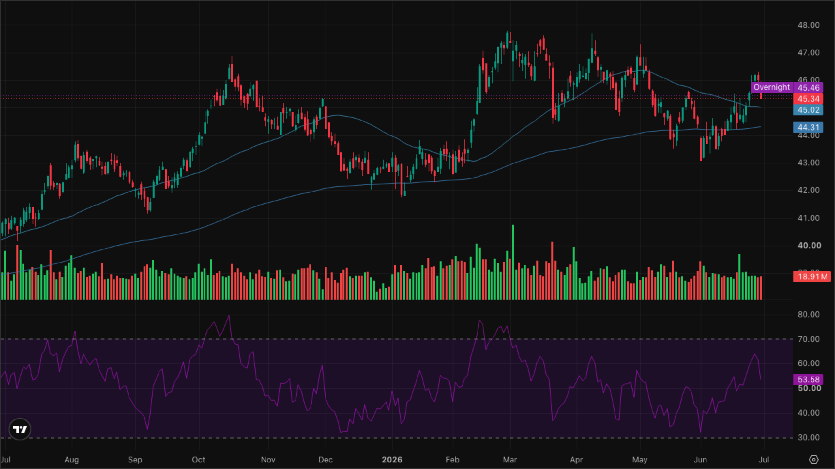This screenshot has height=469, width=835.
Task: Click the TradingView logo badge
Action: [20, 429]
